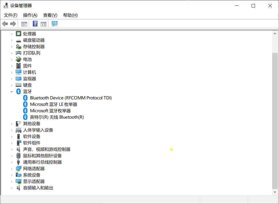Expand the 网络适配器 category
279x204 pixels.
coord(12,169)
